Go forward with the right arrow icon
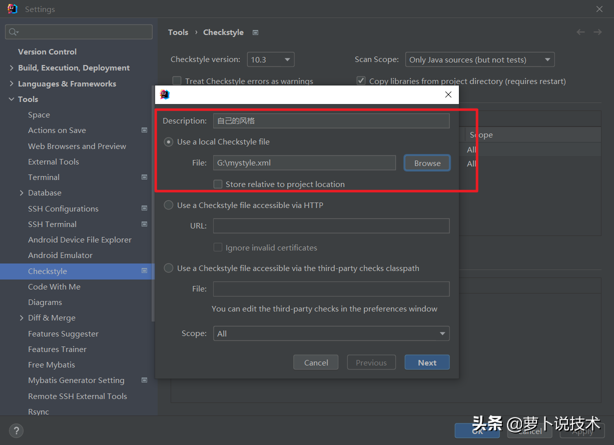This screenshot has width=614, height=445. point(597,32)
